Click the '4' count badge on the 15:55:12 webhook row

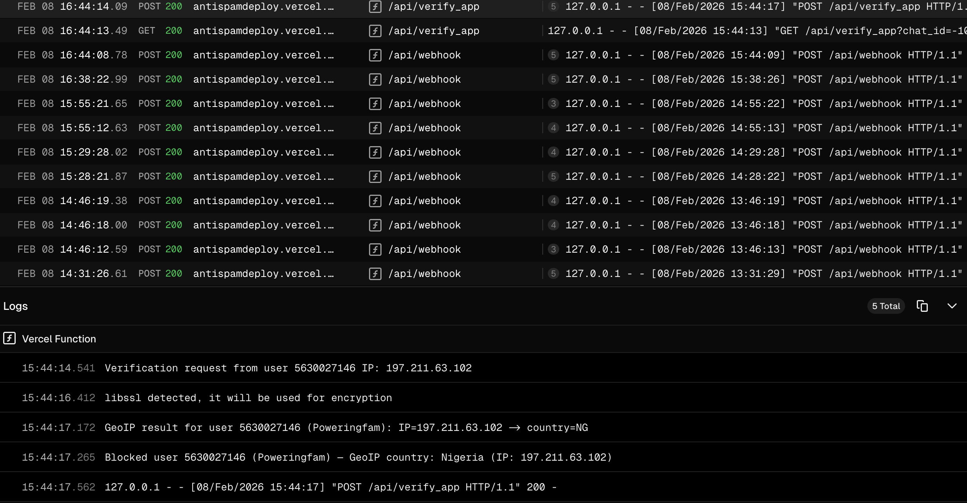point(553,128)
